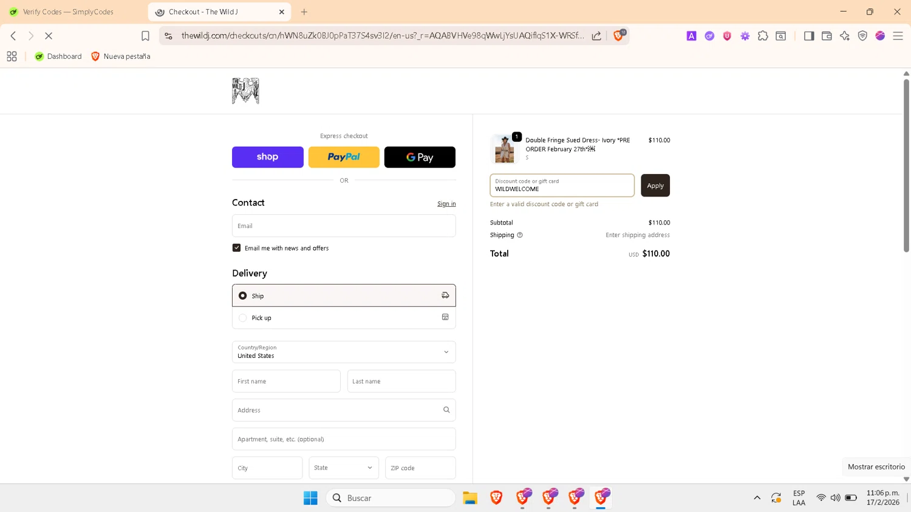Open the volume control
This screenshot has height=512, width=911.
click(x=836, y=498)
